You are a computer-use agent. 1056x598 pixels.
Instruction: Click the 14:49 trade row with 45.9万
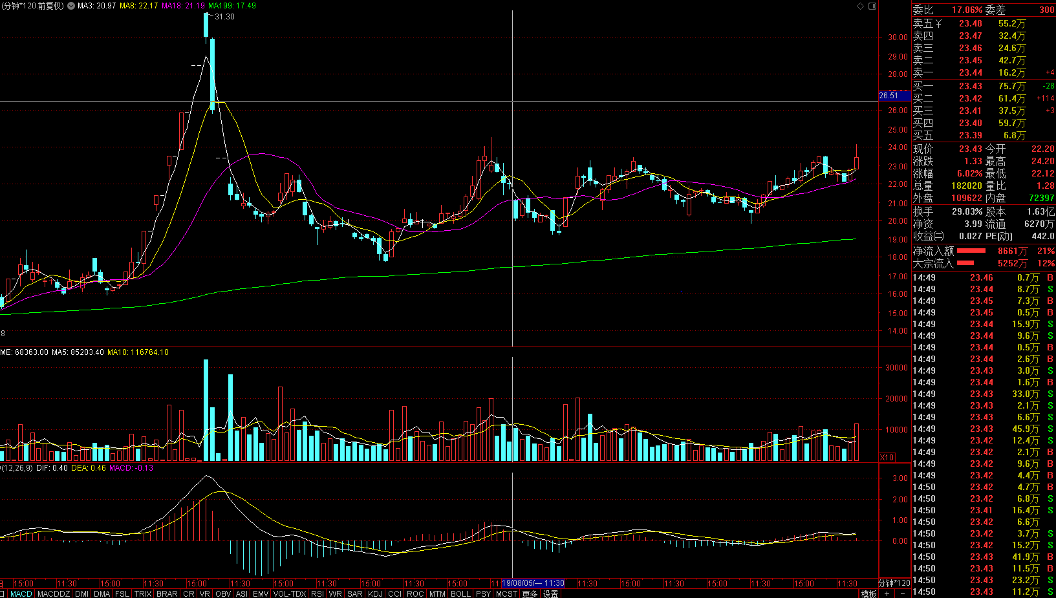click(984, 429)
